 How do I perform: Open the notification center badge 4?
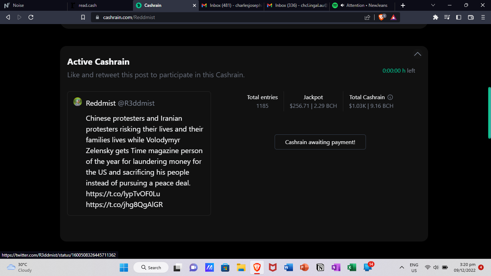pyautogui.click(x=481, y=267)
